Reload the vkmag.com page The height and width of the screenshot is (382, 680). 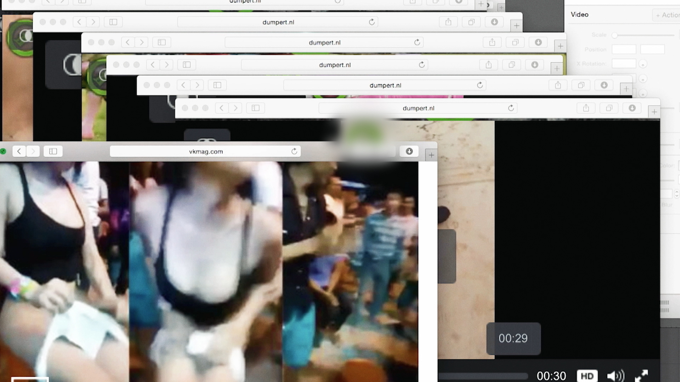(294, 151)
